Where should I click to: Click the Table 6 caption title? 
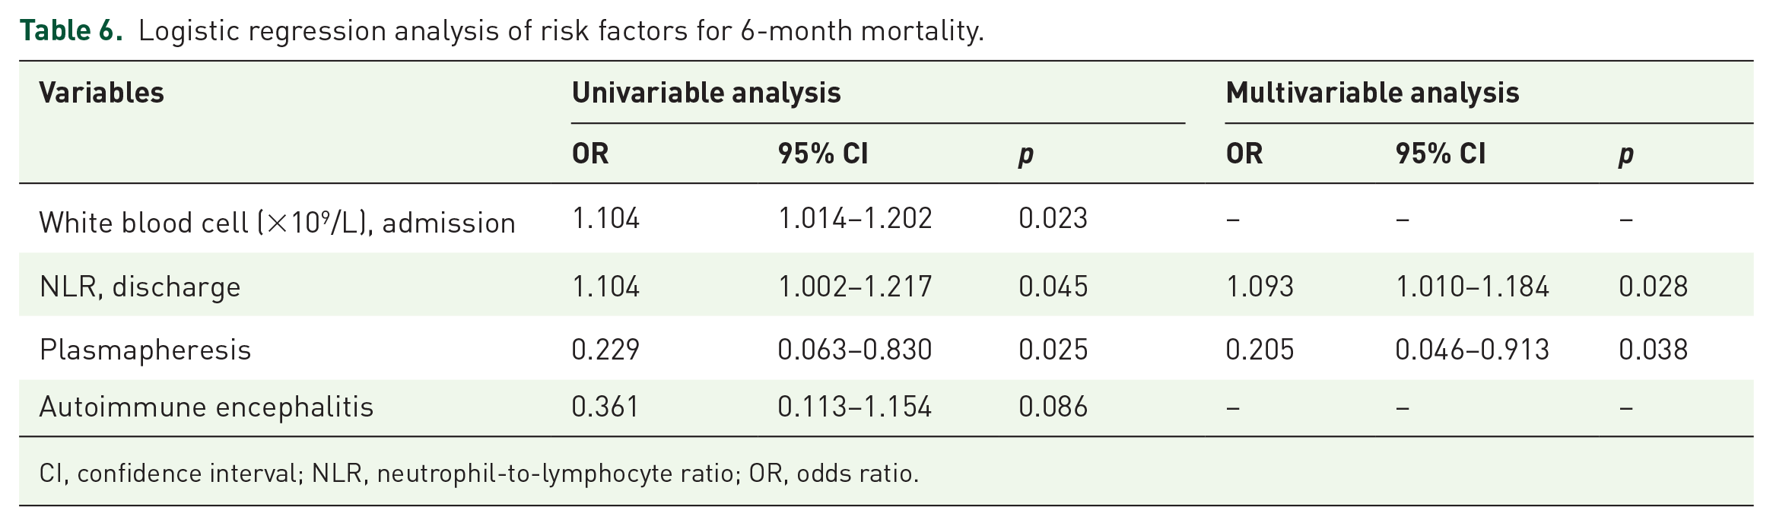click(x=502, y=30)
